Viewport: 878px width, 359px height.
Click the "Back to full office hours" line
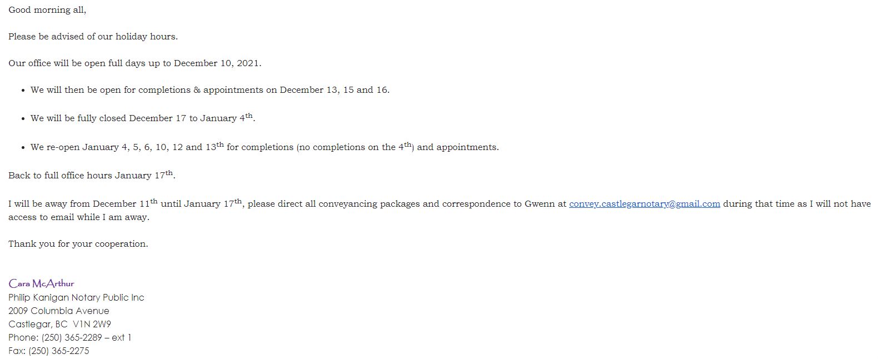coord(92,175)
